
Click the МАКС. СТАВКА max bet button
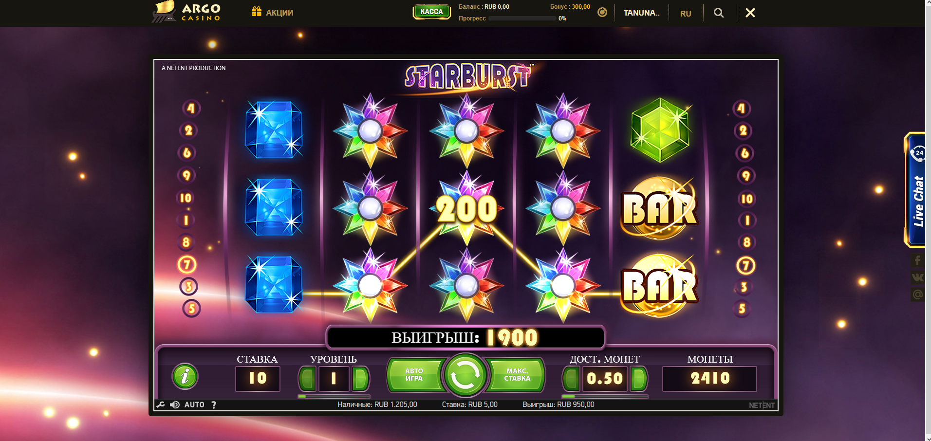pos(517,375)
